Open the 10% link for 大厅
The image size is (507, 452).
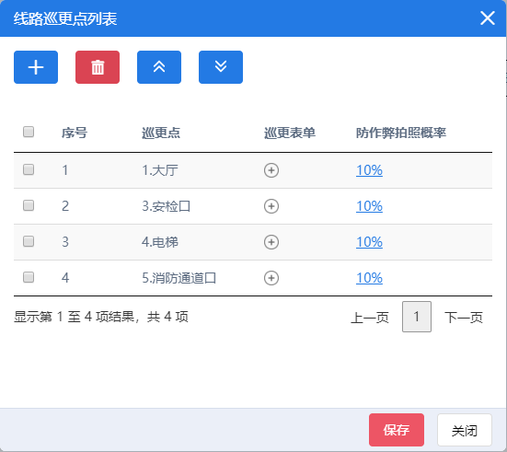click(x=369, y=170)
